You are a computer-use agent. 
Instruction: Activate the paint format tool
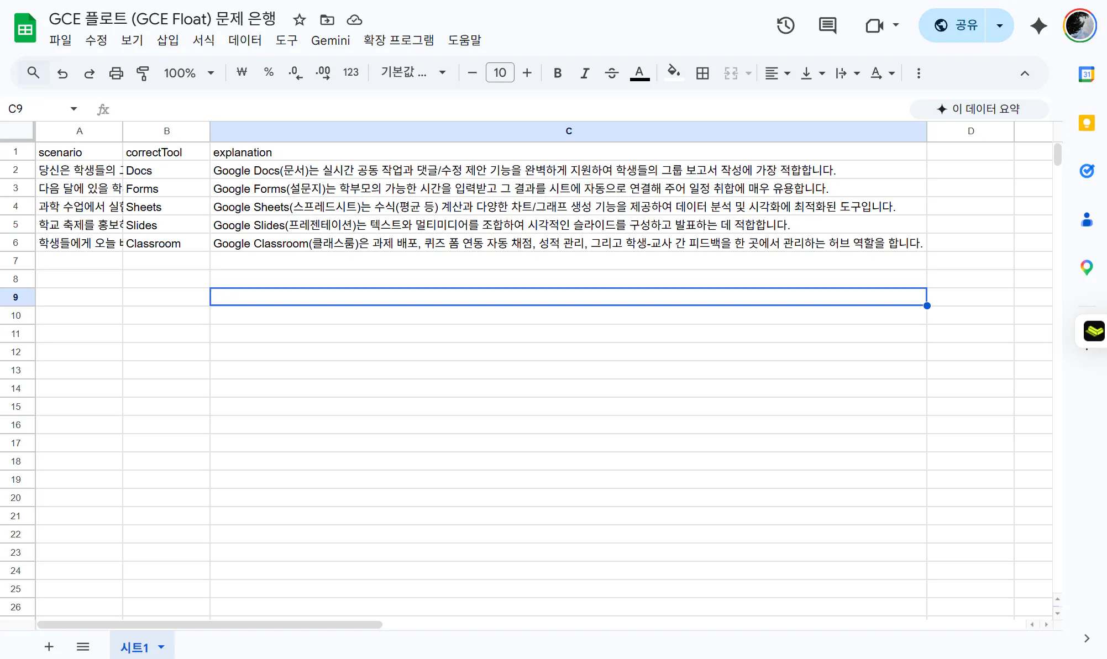[143, 73]
